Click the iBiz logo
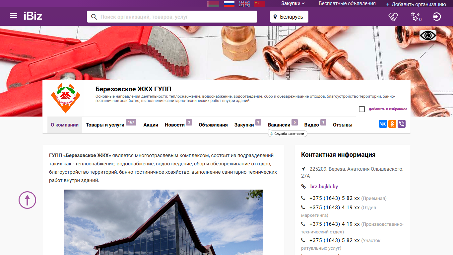Image resolution: width=453 pixels, height=255 pixels. [x=33, y=16]
